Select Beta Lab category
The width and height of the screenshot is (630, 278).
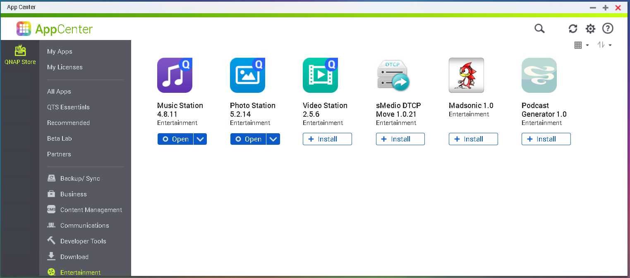pos(60,139)
